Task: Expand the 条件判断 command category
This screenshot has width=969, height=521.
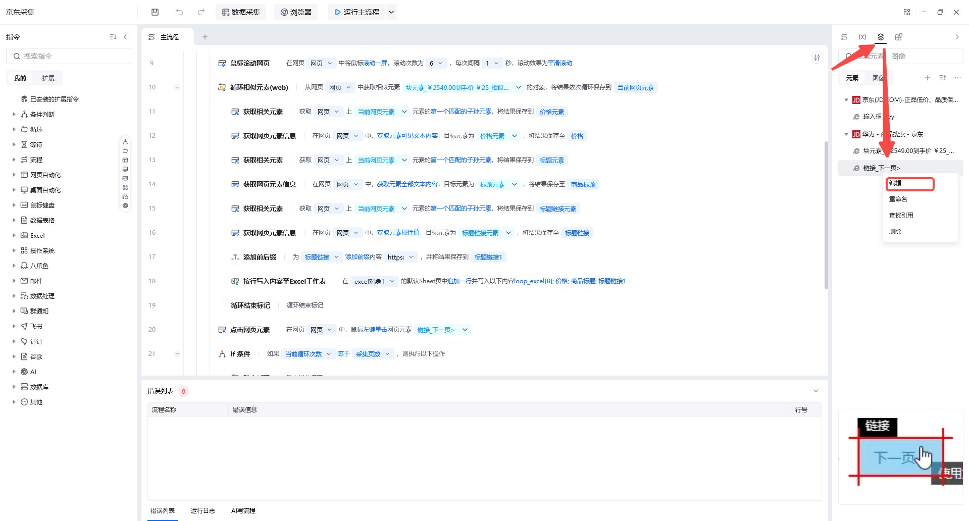Action: (x=14, y=114)
